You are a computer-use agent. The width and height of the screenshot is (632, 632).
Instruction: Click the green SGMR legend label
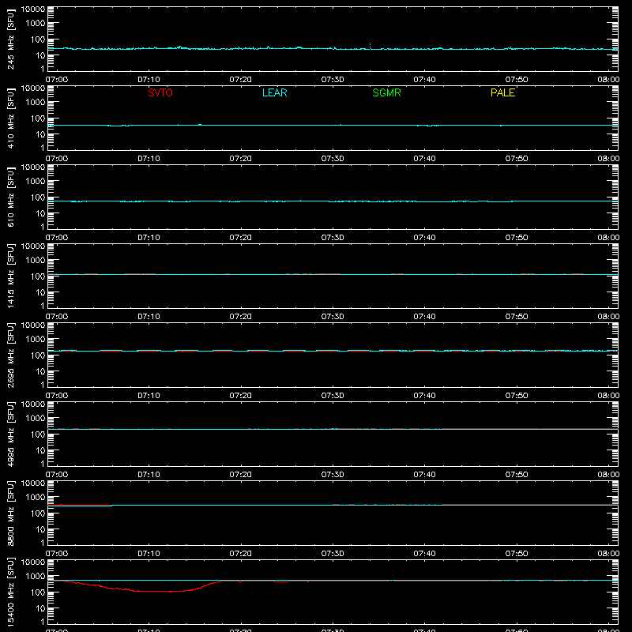(386, 92)
